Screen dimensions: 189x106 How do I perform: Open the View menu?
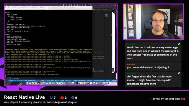click(22, 5)
